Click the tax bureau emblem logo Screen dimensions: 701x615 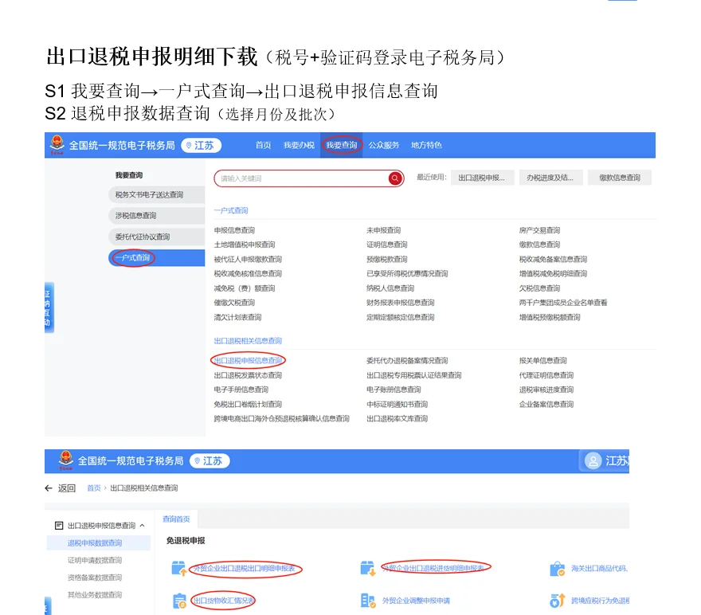click(x=56, y=145)
